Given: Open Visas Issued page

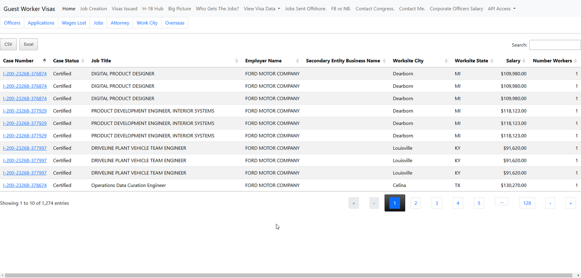Looking at the screenshot, I should [124, 9].
